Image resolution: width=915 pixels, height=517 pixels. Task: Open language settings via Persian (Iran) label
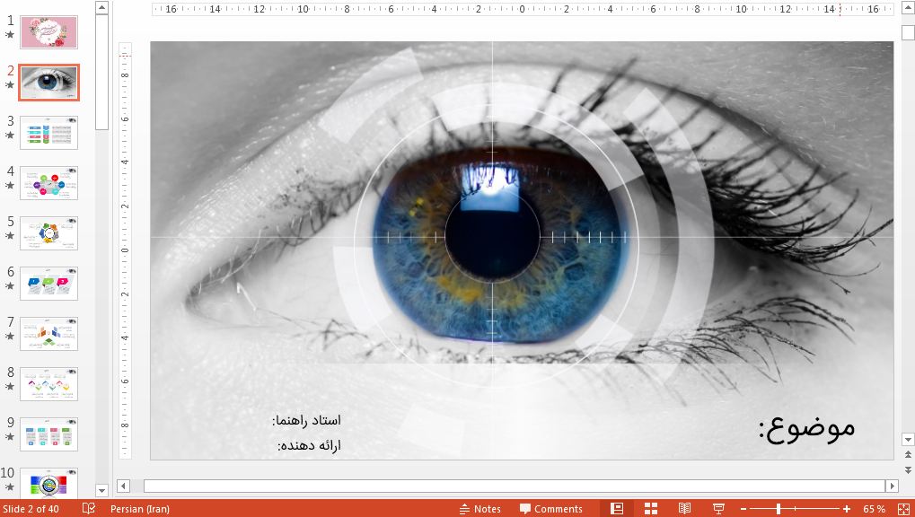139,508
